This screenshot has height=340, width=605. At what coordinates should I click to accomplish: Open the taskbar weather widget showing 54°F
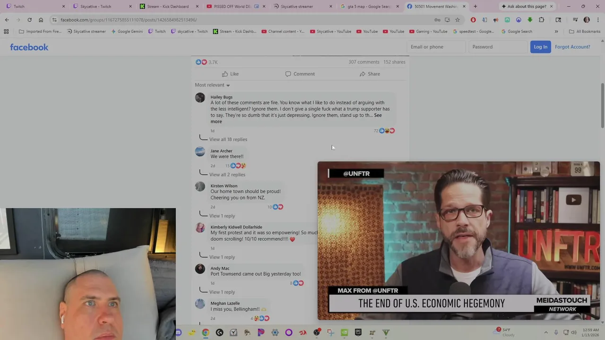click(x=505, y=332)
